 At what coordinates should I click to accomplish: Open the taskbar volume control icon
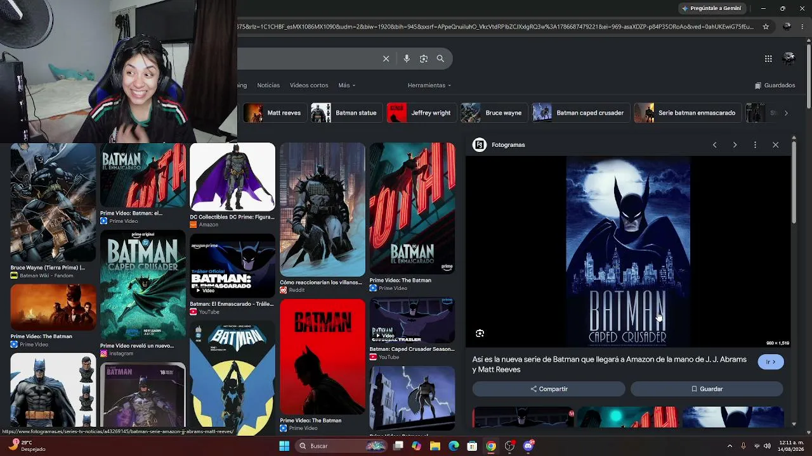coord(767,446)
